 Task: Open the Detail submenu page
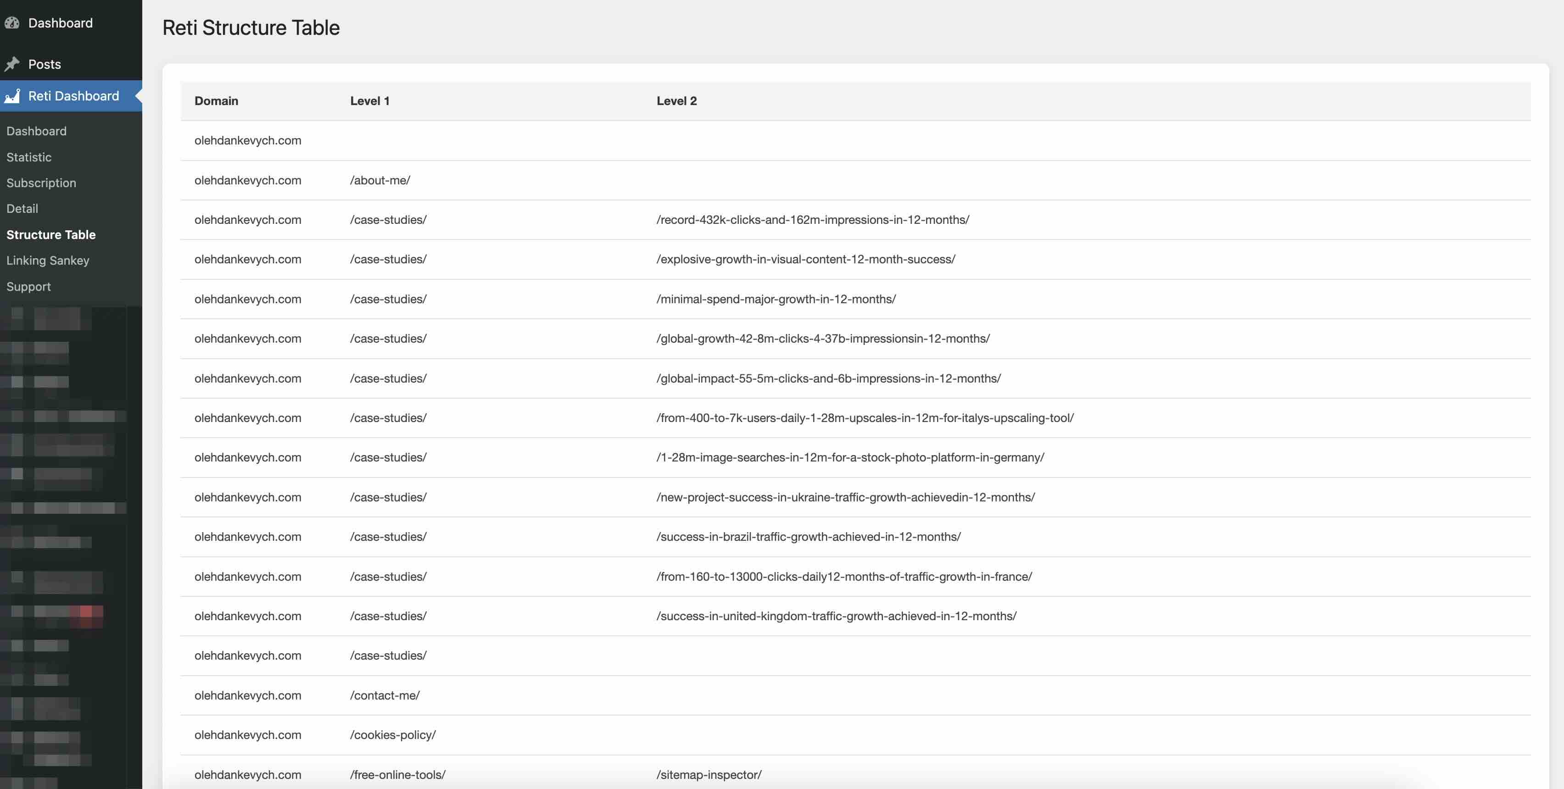[22, 209]
